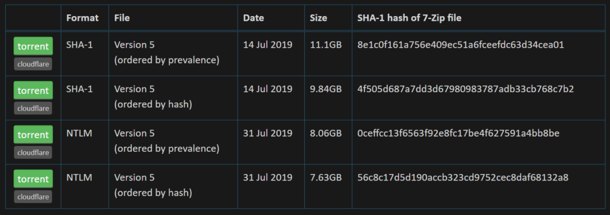Click the Format column header

point(82,18)
